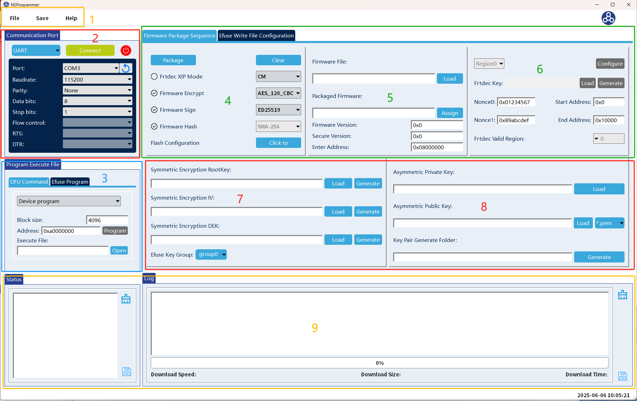Click Generate for Key Pair Generate Folder
637x401 pixels.
point(599,257)
